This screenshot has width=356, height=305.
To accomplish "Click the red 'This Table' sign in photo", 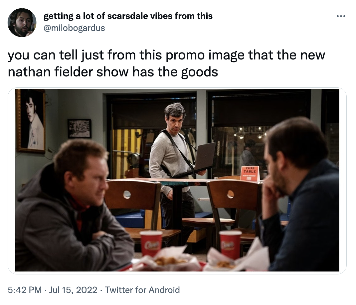I will pos(250,173).
